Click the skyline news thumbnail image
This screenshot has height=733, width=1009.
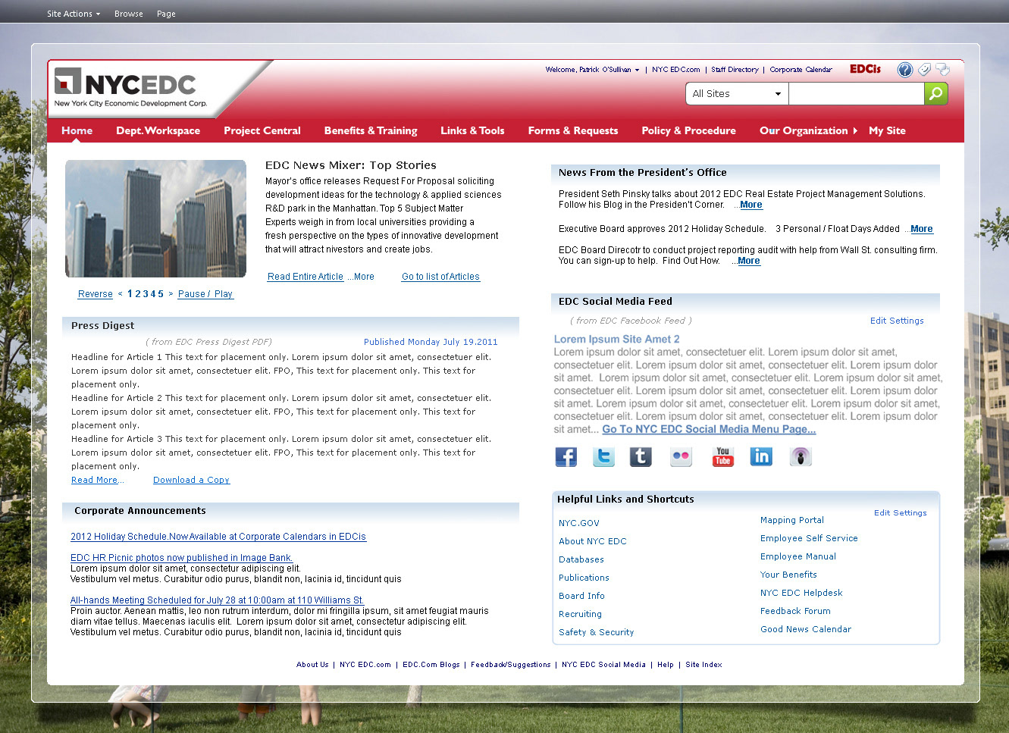pos(155,218)
